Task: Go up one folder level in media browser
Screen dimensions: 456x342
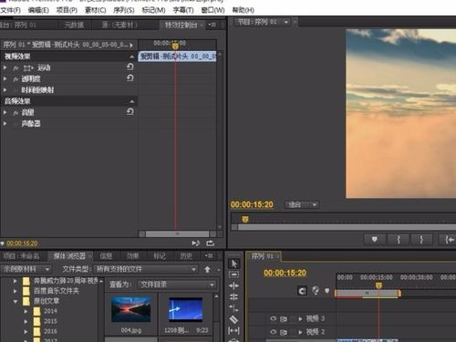Action: [207, 269]
